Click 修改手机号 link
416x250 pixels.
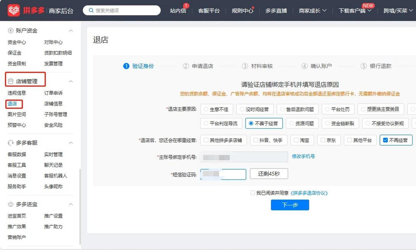click(x=303, y=156)
